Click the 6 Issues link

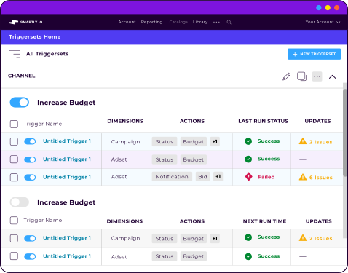pyautogui.click(x=321, y=178)
